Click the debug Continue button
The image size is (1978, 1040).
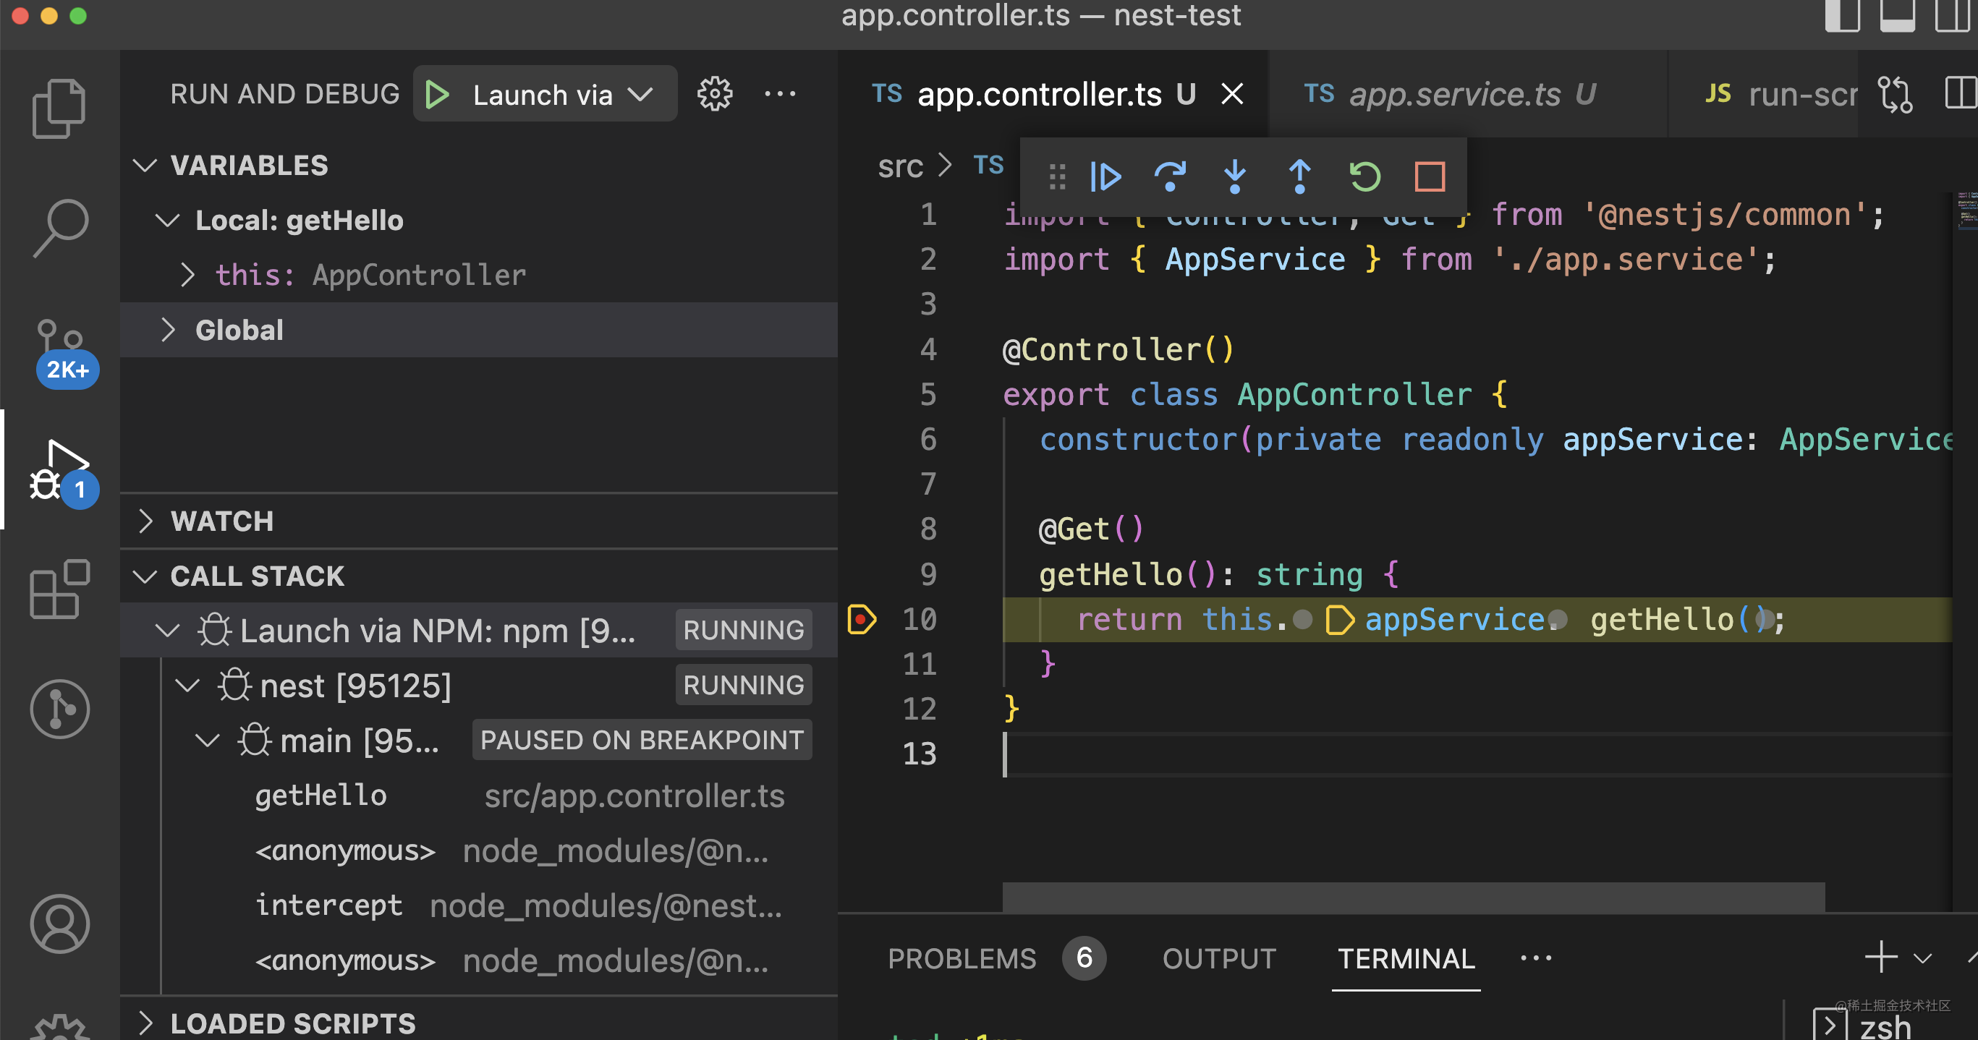coord(1105,176)
